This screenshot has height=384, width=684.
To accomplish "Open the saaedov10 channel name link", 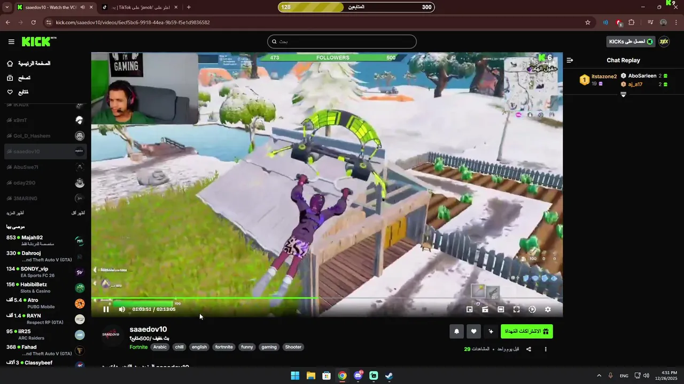I will [148, 329].
